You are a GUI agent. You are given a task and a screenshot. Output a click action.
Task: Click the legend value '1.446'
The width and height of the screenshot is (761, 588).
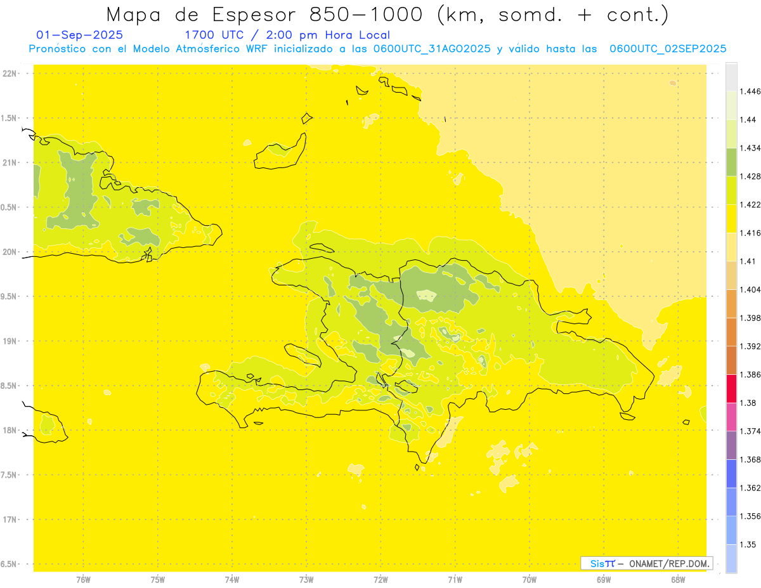tap(751, 92)
